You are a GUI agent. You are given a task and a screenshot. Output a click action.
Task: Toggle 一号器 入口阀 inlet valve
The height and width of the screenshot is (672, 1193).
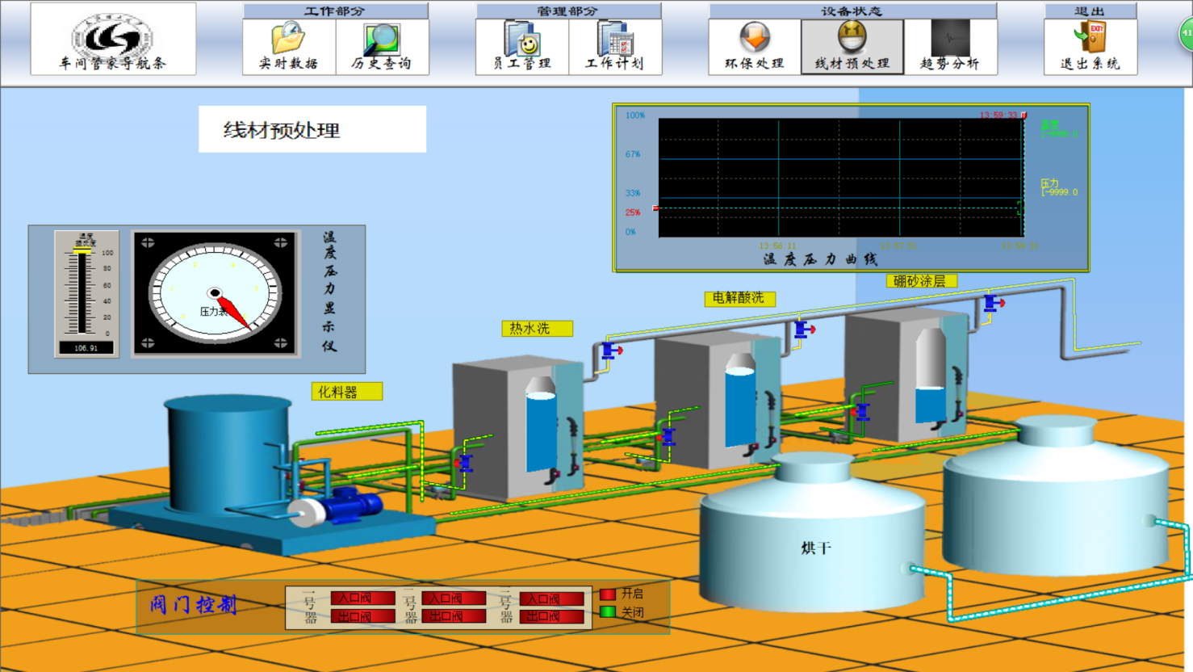tap(362, 598)
